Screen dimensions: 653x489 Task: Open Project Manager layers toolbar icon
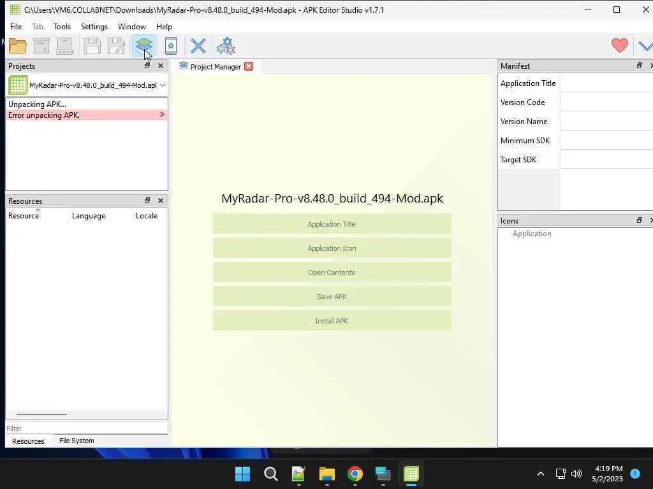pyautogui.click(x=144, y=46)
